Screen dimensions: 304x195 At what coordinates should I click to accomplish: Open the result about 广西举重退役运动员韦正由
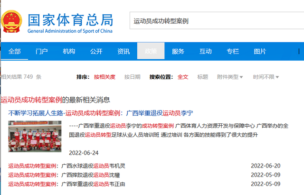tap(66, 184)
